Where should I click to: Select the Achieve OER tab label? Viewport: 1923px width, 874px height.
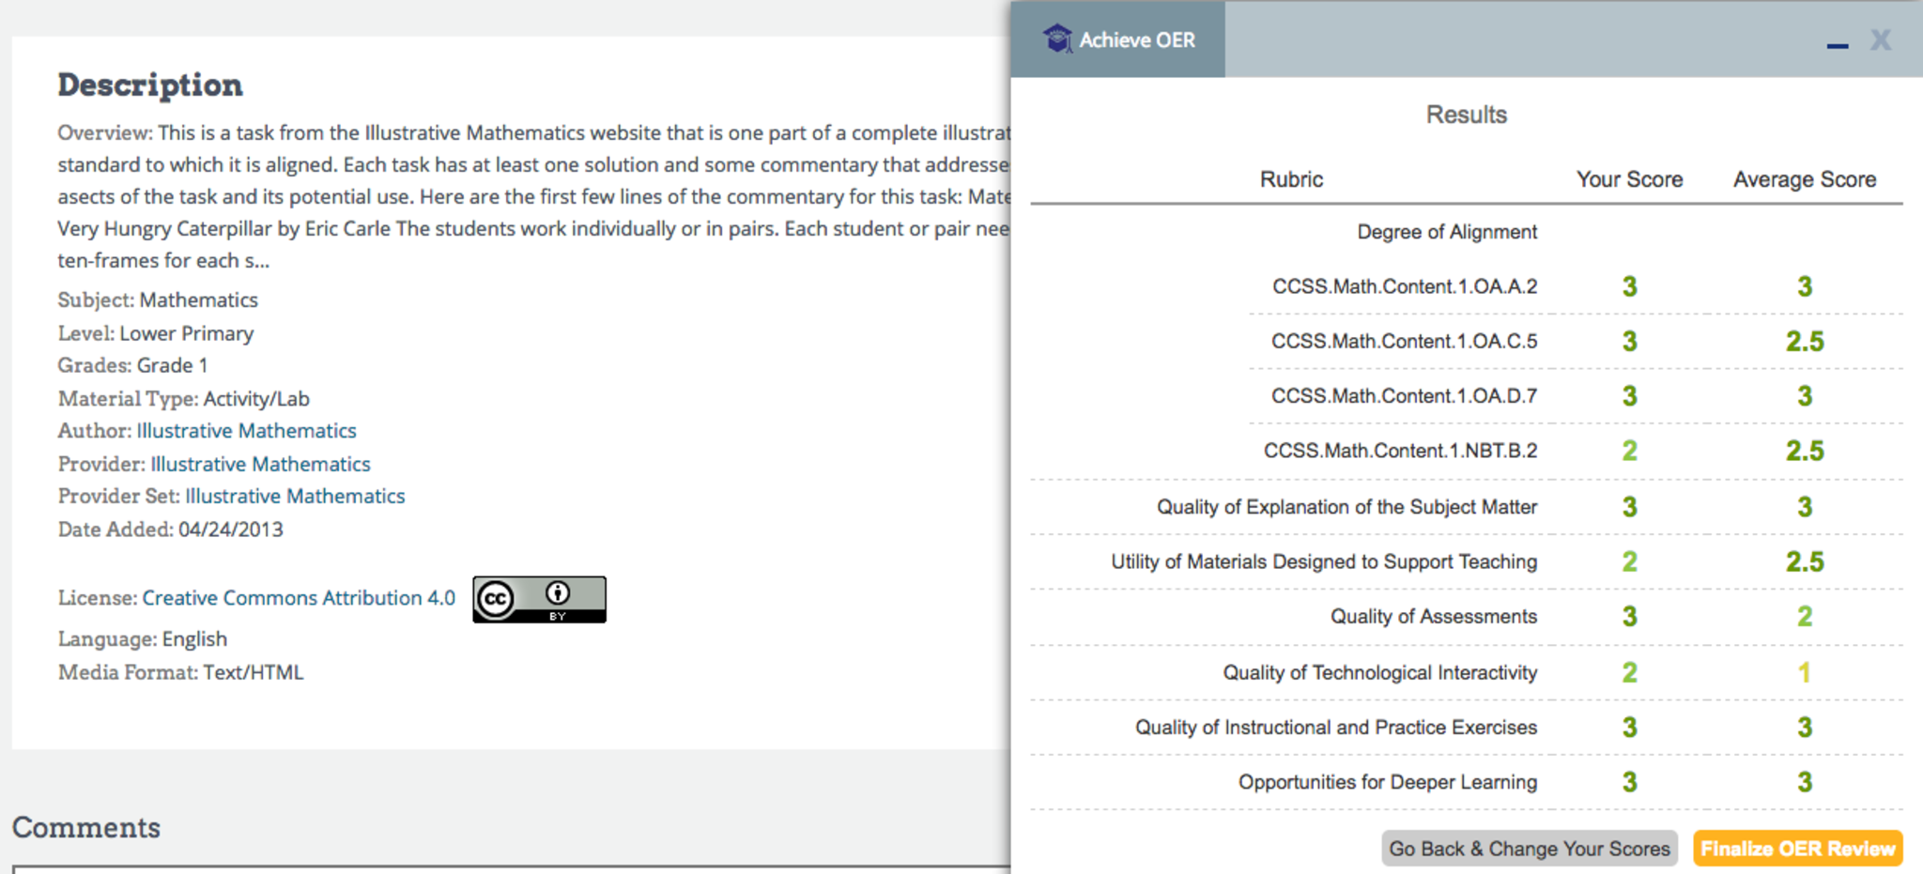[1136, 40]
